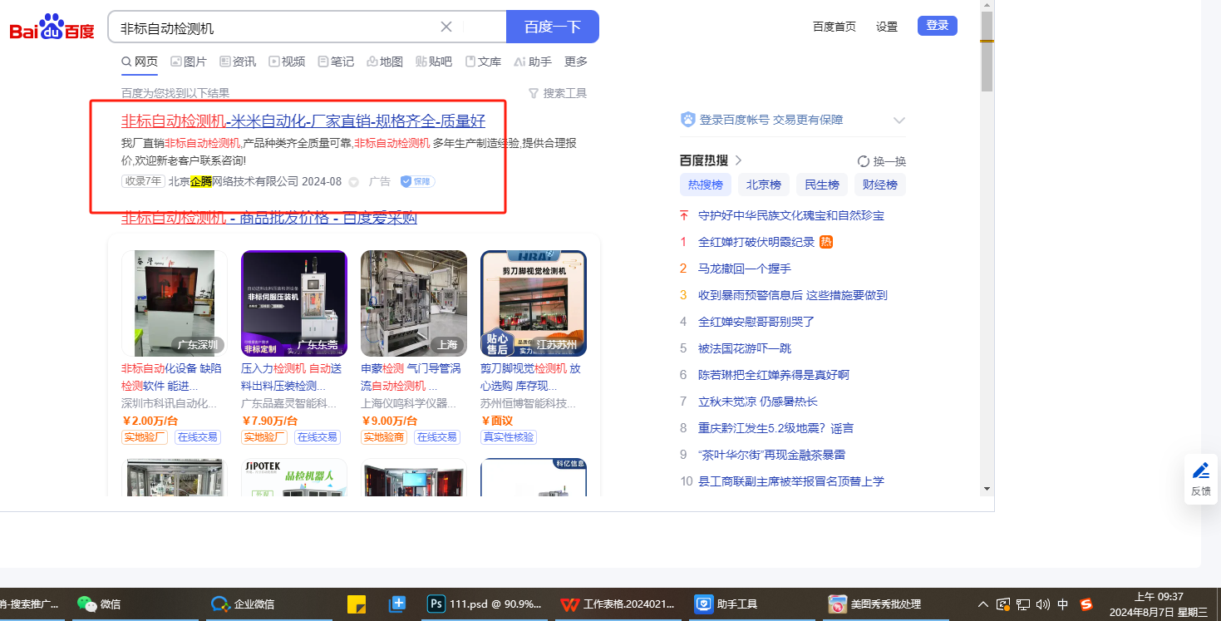The image size is (1221, 621).
Task: Open the 科亿信息 product thumbnail
Action: click(534, 477)
